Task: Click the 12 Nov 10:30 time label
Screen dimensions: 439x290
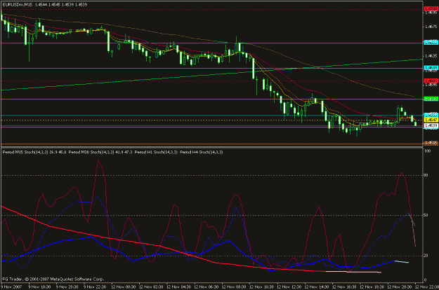Action: pyautogui.click(x=261, y=287)
